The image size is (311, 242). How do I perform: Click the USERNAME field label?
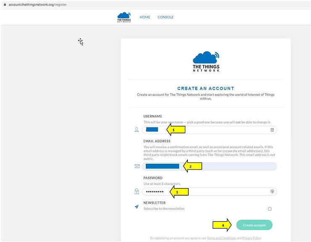pos(153,116)
